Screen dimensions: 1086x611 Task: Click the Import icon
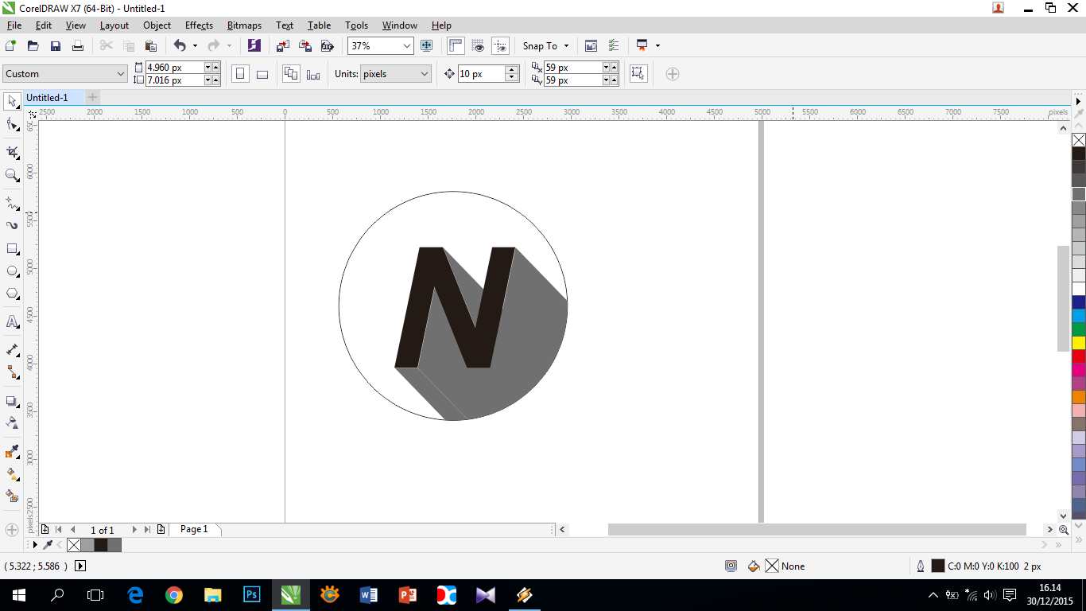point(282,46)
